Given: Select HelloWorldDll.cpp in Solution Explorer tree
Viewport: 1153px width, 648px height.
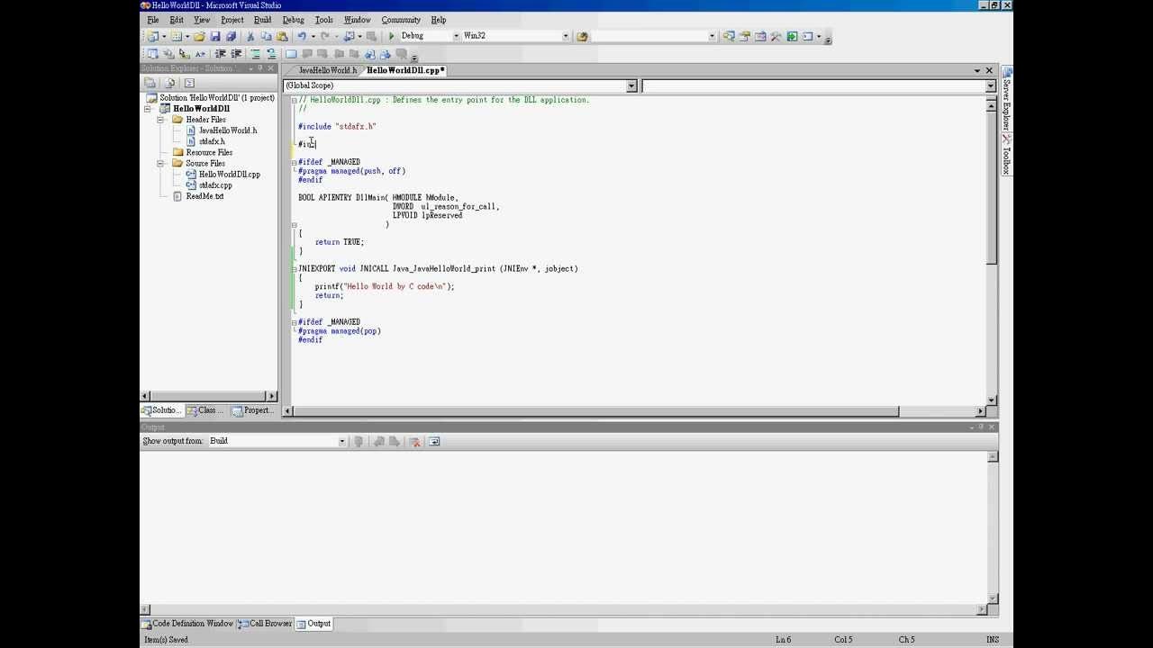Looking at the screenshot, I should (x=229, y=175).
